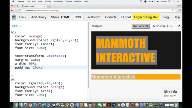The width and height of the screenshot is (192, 108).
Task: Click the John profile button
Action: (179, 6)
